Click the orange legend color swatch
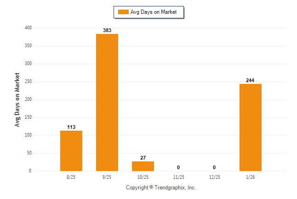This screenshot has width=297, height=199. [123, 12]
